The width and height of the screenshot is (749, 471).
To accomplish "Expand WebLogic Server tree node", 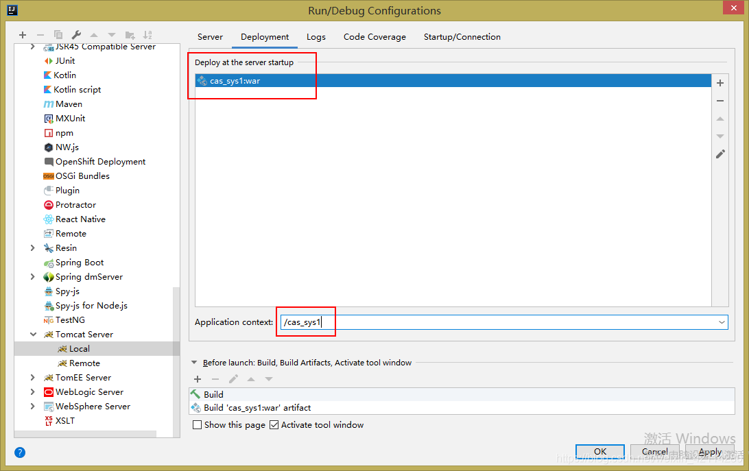I will click(32, 391).
